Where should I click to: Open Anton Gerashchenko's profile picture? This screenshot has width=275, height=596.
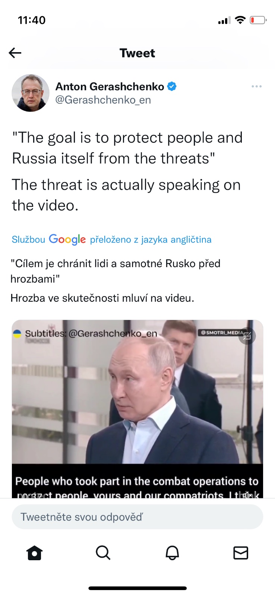pos(31,93)
